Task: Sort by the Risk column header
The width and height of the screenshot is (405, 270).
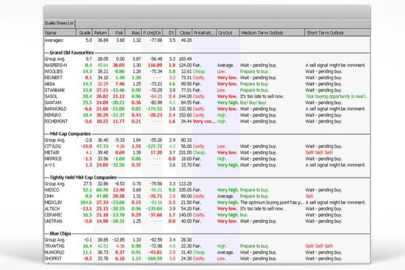Action: (117, 33)
